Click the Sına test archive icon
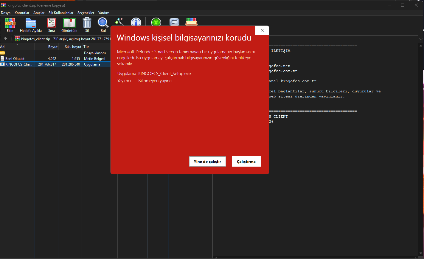Image resolution: width=424 pixels, height=259 pixels. [x=52, y=23]
